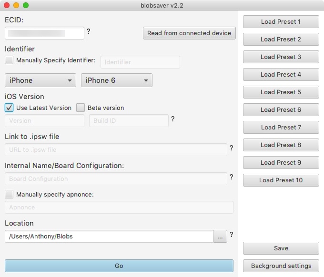Click the Save preset button
This screenshot has height=277, width=324.
281,248
